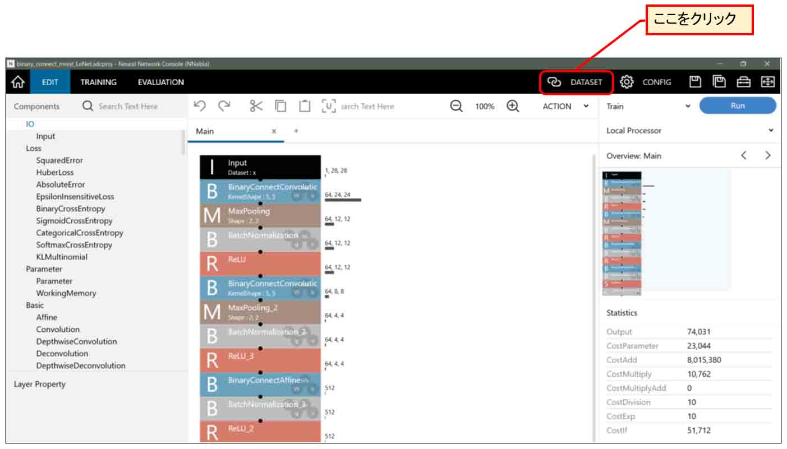Viewport: 787px width, 449px height.
Task: Click the zoom out magnifier icon
Action: click(x=457, y=106)
